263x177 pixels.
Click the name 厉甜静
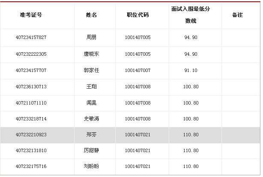pos(92,151)
